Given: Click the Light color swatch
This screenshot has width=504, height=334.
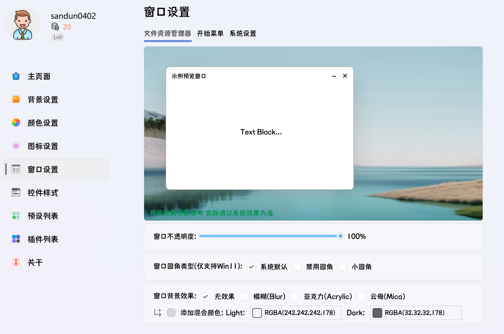Looking at the screenshot, I should pyautogui.click(x=257, y=313).
